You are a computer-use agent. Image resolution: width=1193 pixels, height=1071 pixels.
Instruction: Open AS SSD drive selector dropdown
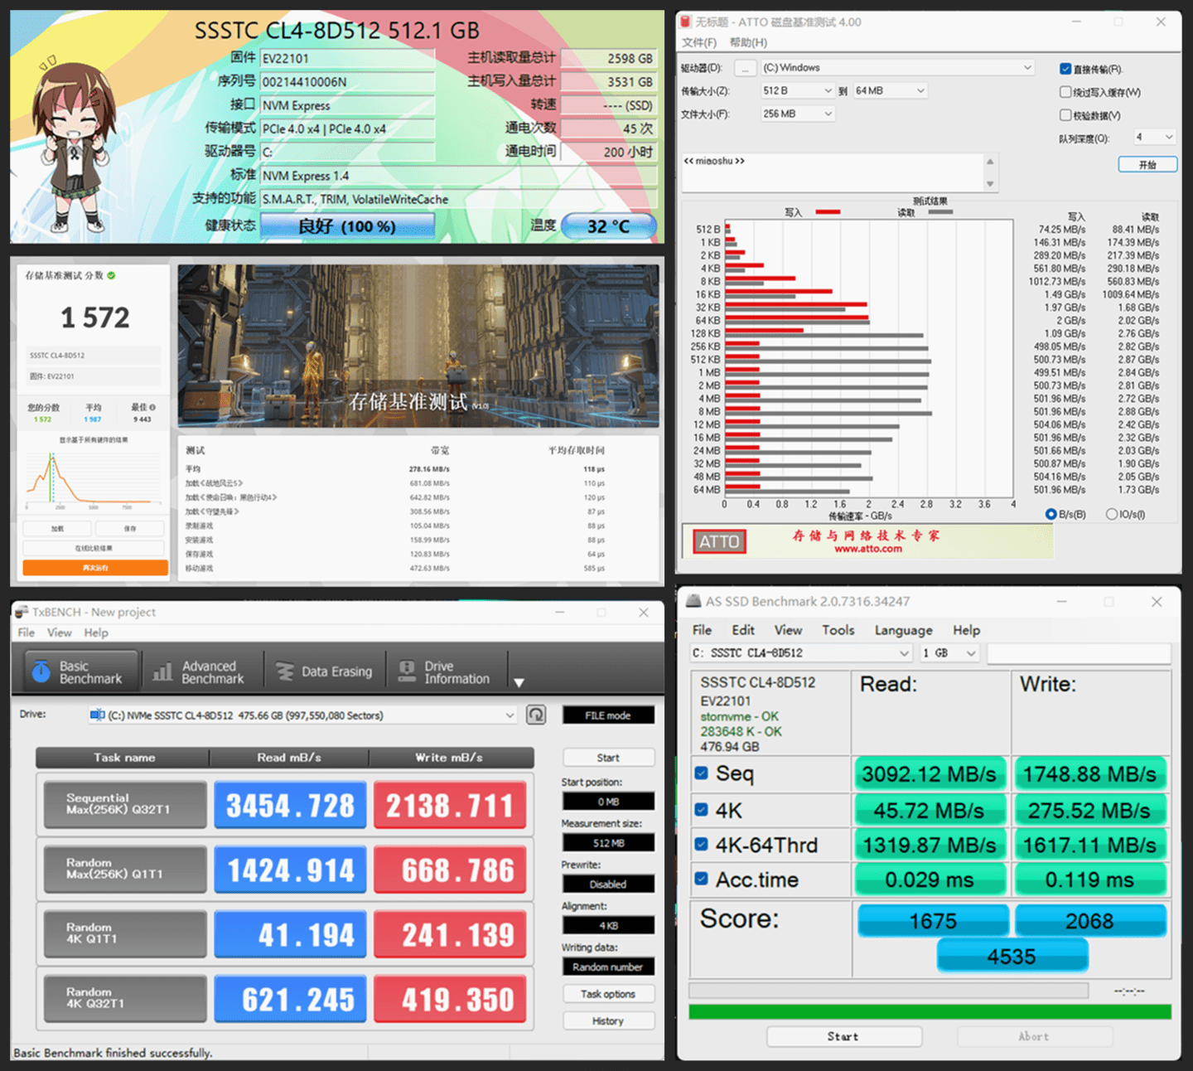(x=800, y=653)
